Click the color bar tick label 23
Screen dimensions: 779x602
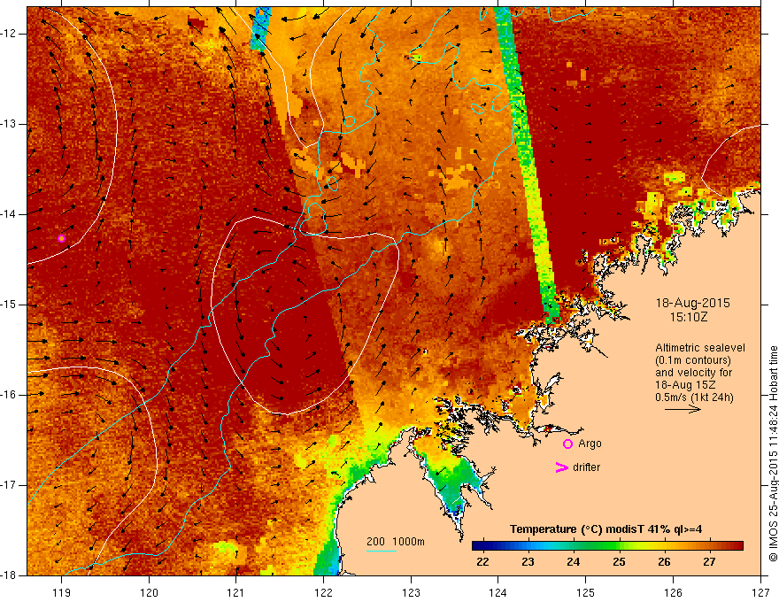[x=528, y=562]
